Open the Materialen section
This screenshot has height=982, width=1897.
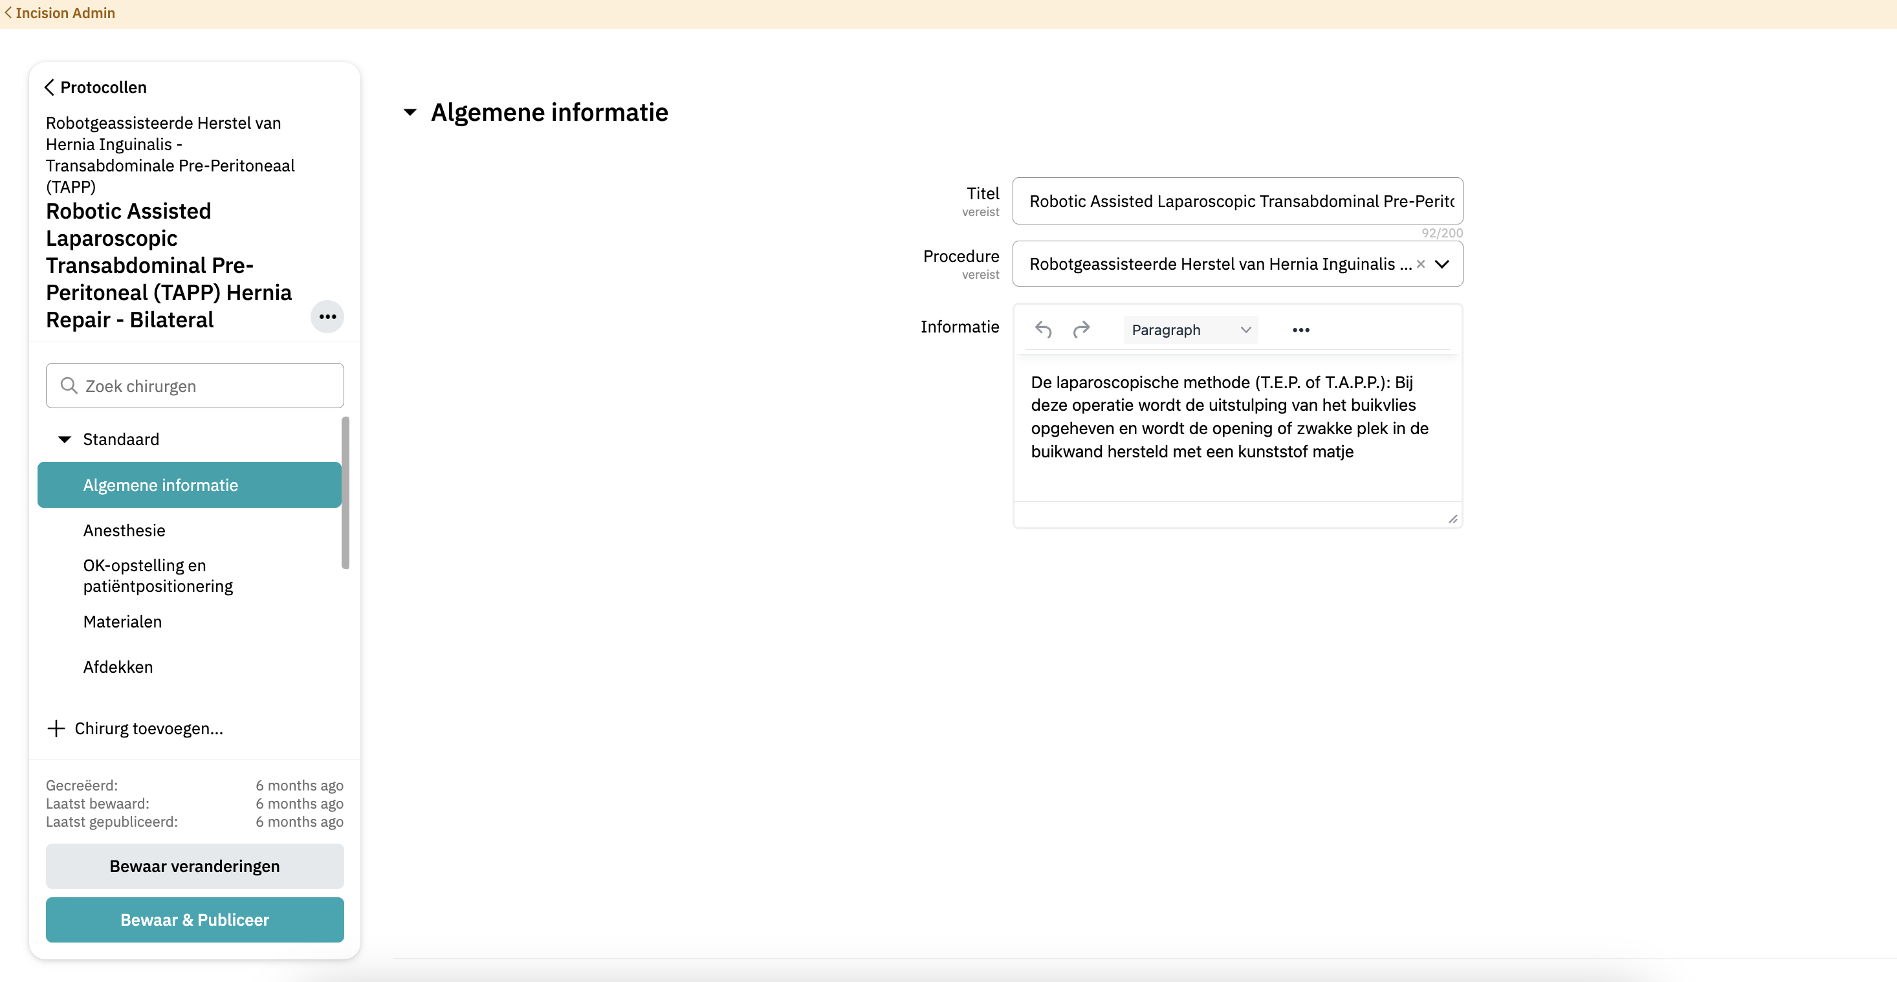(x=122, y=621)
